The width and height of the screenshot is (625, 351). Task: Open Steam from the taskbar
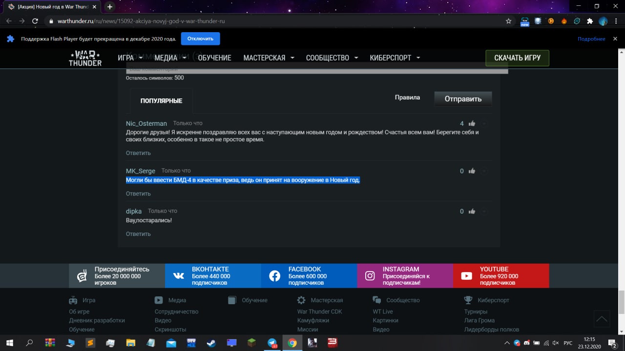click(211, 343)
